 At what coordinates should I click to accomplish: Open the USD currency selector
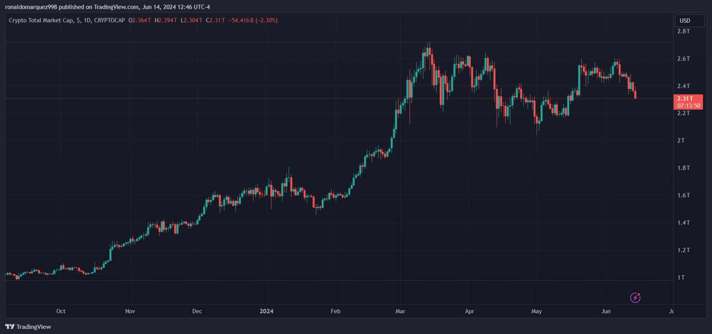tap(689, 21)
